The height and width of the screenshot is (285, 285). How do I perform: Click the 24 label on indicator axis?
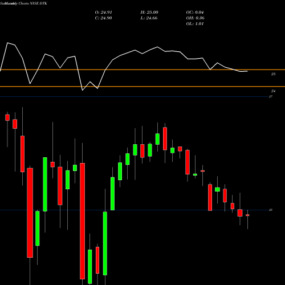pyautogui.click(x=273, y=91)
